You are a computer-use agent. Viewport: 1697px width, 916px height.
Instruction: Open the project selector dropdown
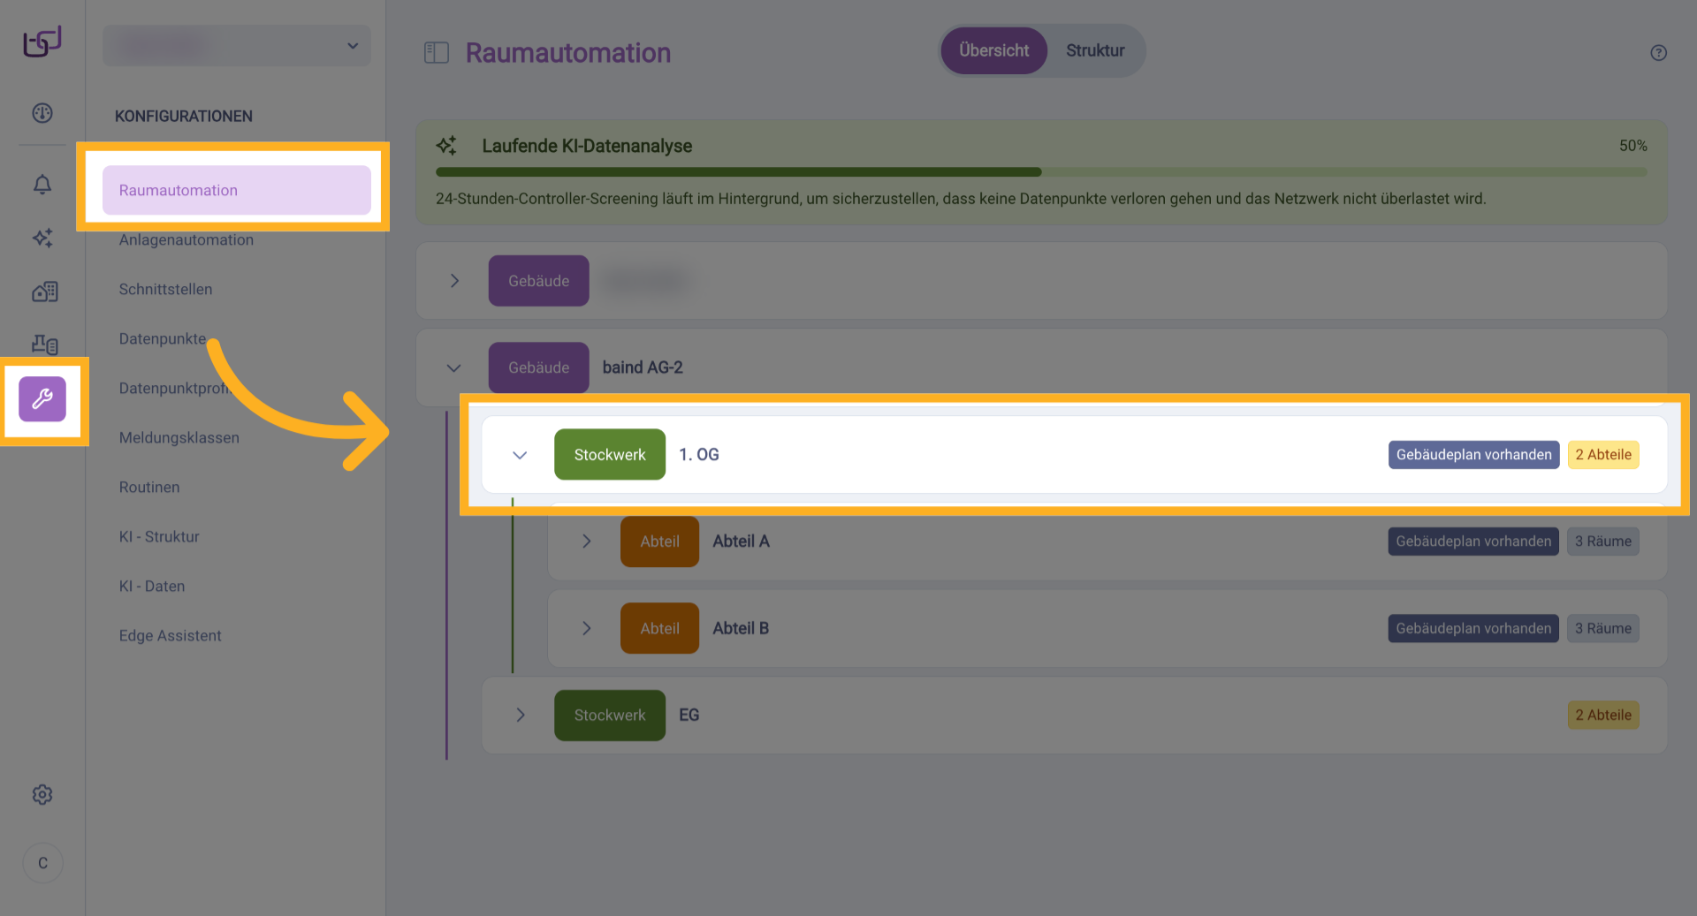[237, 46]
